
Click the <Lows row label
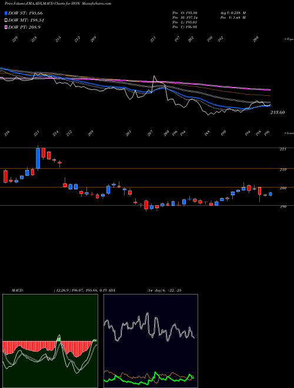coord(289,133)
